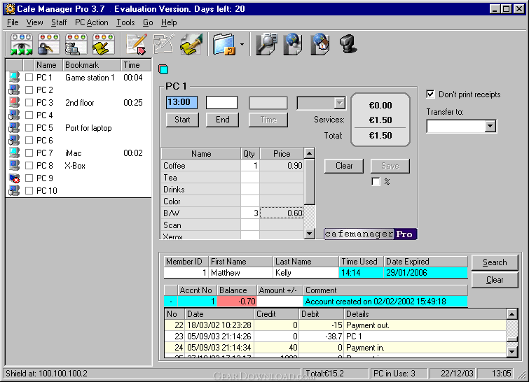Click the Clear button next to Save
Image resolution: width=529 pixels, height=382 pixels.
(x=344, y=166)
